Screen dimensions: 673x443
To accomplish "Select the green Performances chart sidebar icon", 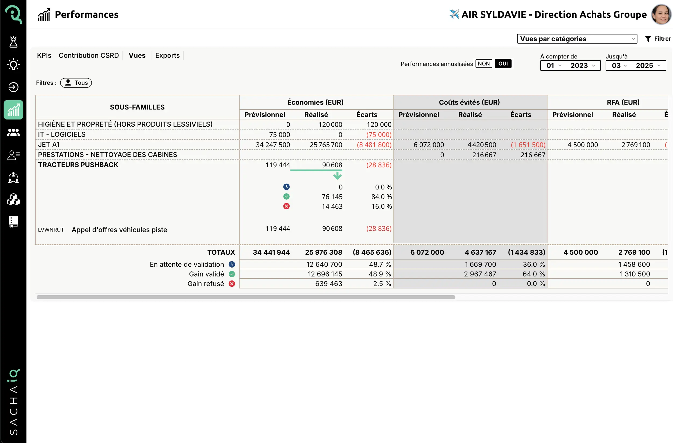I will 13,110.
